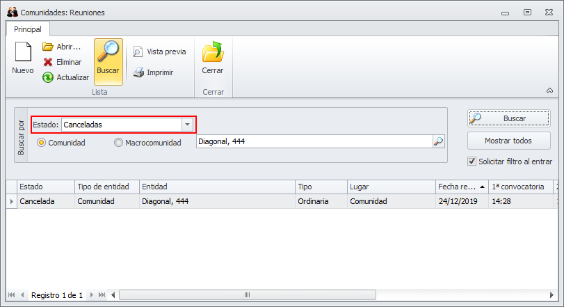Click the Registro 1 de 1 label
Screen dimensions: 564x307
click(57, 295)
